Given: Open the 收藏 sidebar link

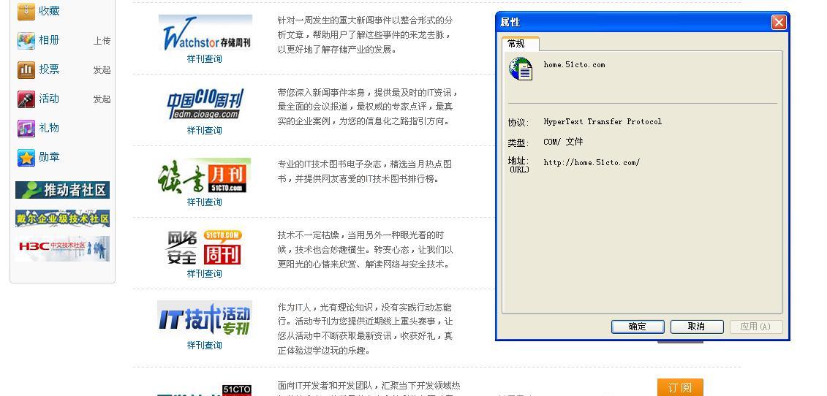Looking at the screenshot, I should (x=49, y=10).
